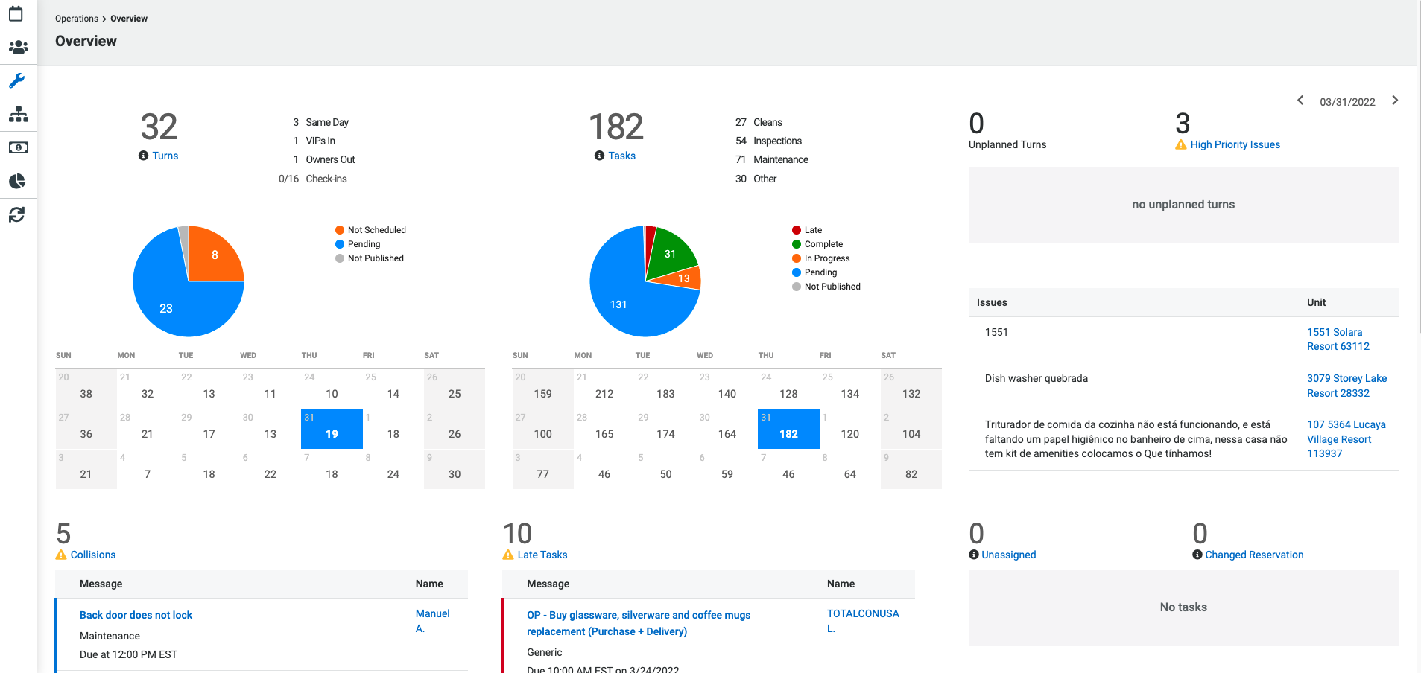1421x673 pixels.
Task: Click the '3 Same Day' count
Action: (x=320, y=122)
